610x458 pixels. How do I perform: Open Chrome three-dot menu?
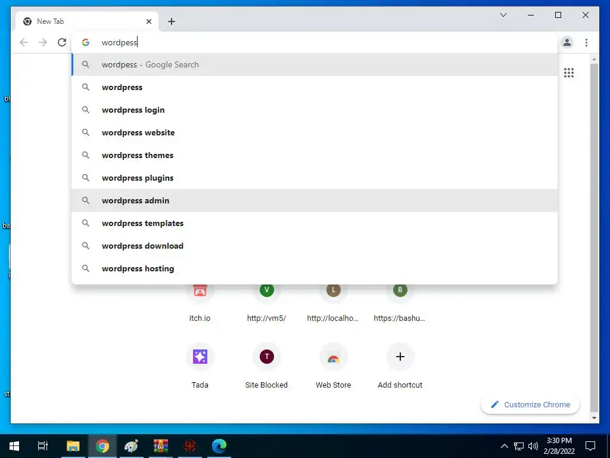[x=586, y=42]
